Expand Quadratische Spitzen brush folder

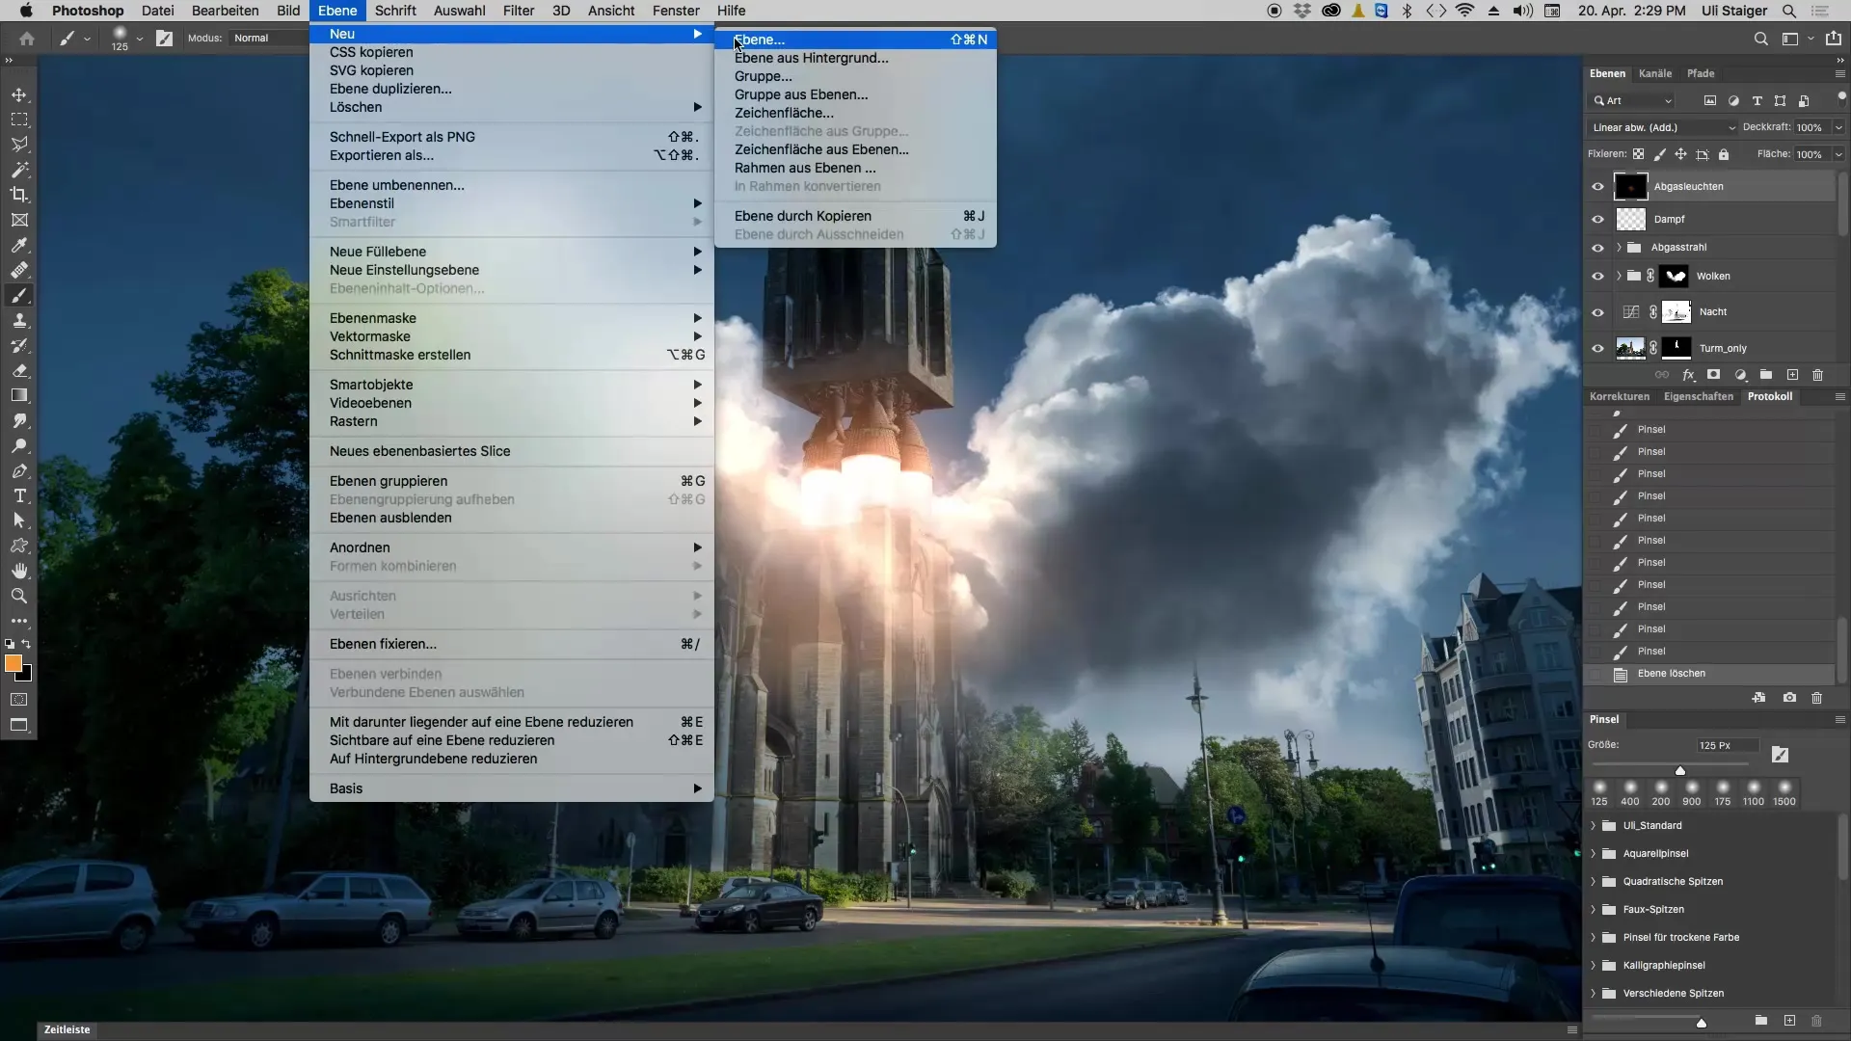coord(1594,882)
